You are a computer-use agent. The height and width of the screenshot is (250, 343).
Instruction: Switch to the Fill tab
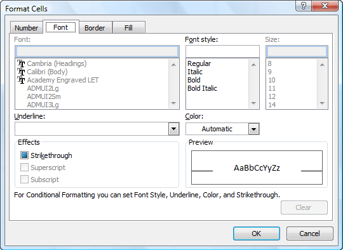click(128, 28)
